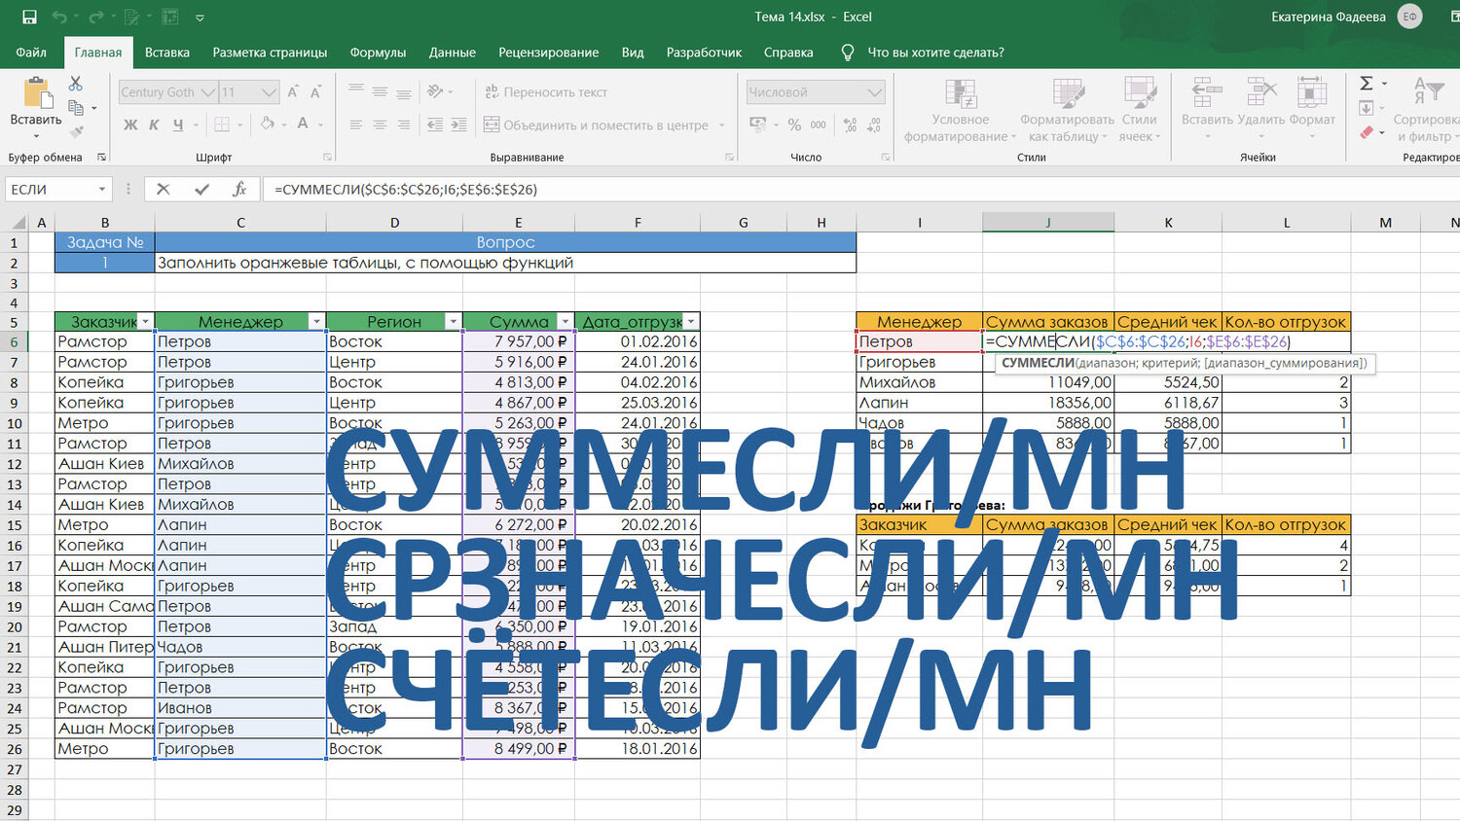The image size is (1460, 821).
Task: Open the Менеджер column filter dropdown
Action: coord(315,322)
